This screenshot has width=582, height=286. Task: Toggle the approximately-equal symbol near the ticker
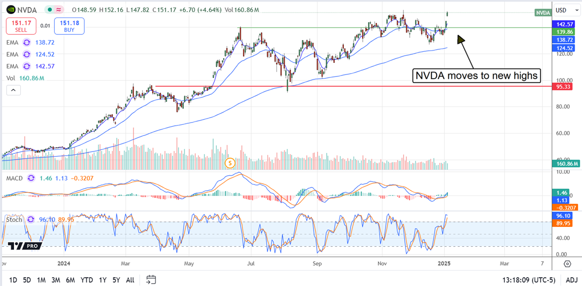(57, 9)
